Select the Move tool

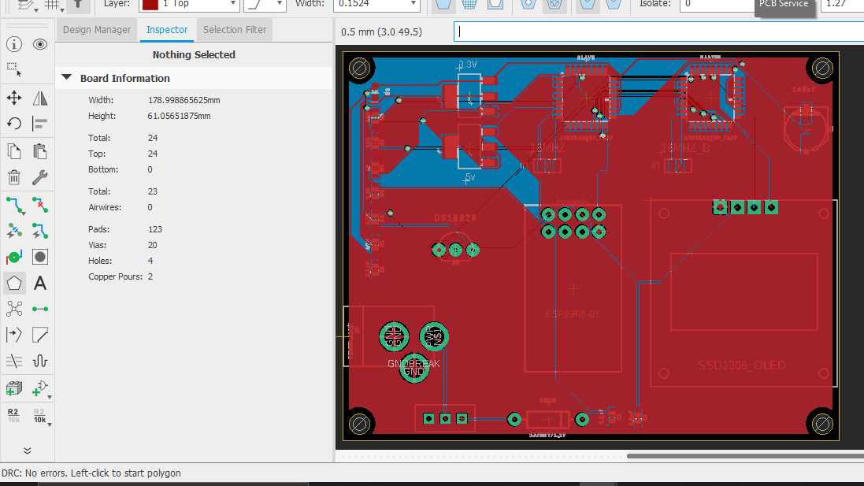14,98
